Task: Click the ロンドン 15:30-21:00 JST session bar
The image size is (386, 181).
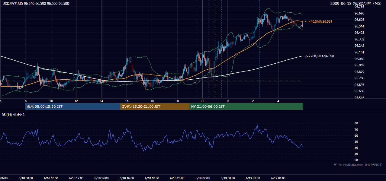Action: click(155, 106)
